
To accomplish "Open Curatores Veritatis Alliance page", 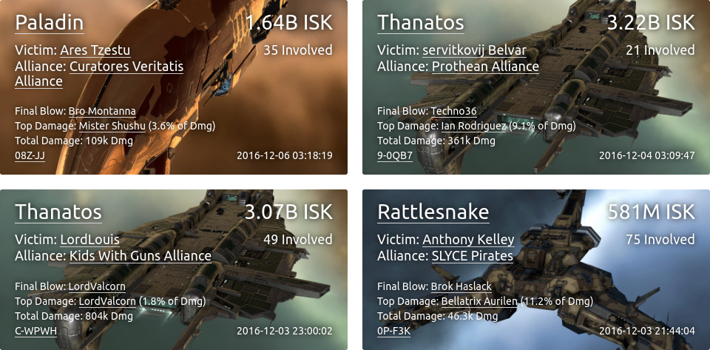I will [99, 74].
